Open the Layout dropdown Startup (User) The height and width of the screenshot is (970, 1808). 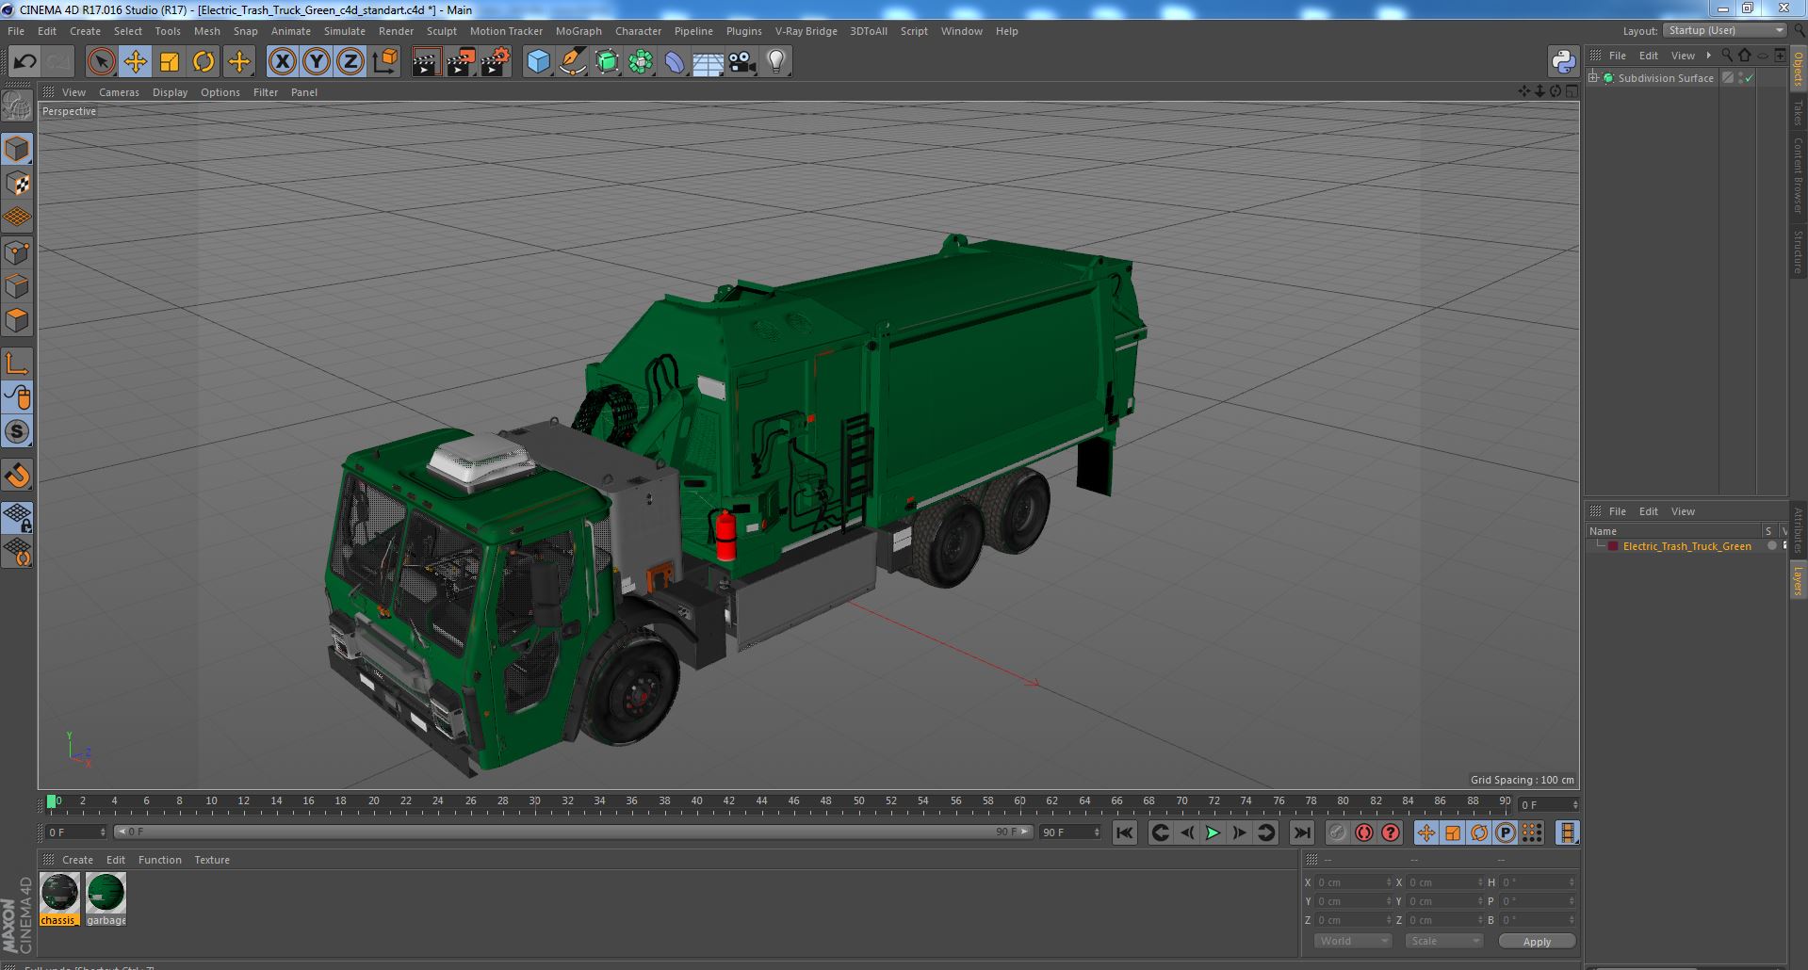tap(1724, 30)
